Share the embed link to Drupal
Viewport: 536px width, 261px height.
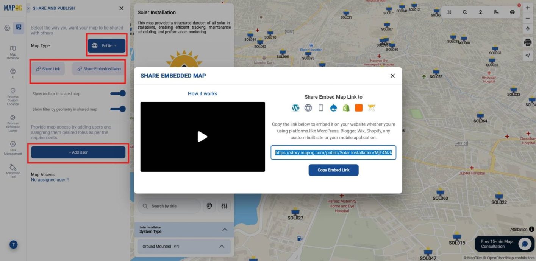point(333,108)
